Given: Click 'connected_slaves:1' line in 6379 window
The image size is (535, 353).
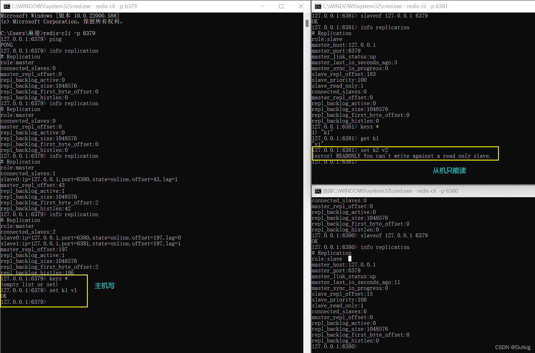Looking at the screenshot, I should pyautogui.click(x=28, y=173).
